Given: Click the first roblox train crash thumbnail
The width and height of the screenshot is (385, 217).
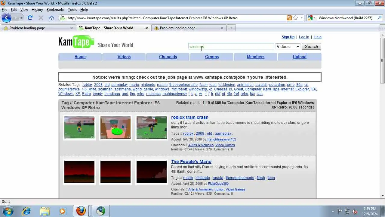Looking at the screenshot, I should pos(79,128).
